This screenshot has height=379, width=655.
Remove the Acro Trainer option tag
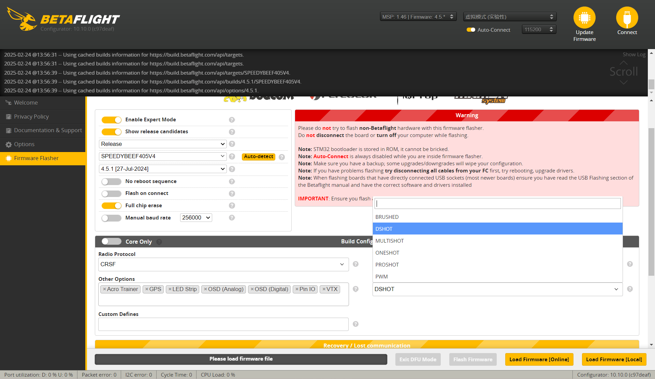[x=104, y=289]
